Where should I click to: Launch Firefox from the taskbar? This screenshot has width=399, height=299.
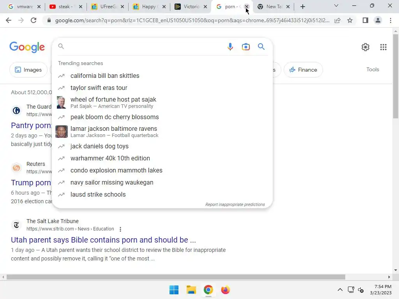pyautogui.click(x=226, y=290)
